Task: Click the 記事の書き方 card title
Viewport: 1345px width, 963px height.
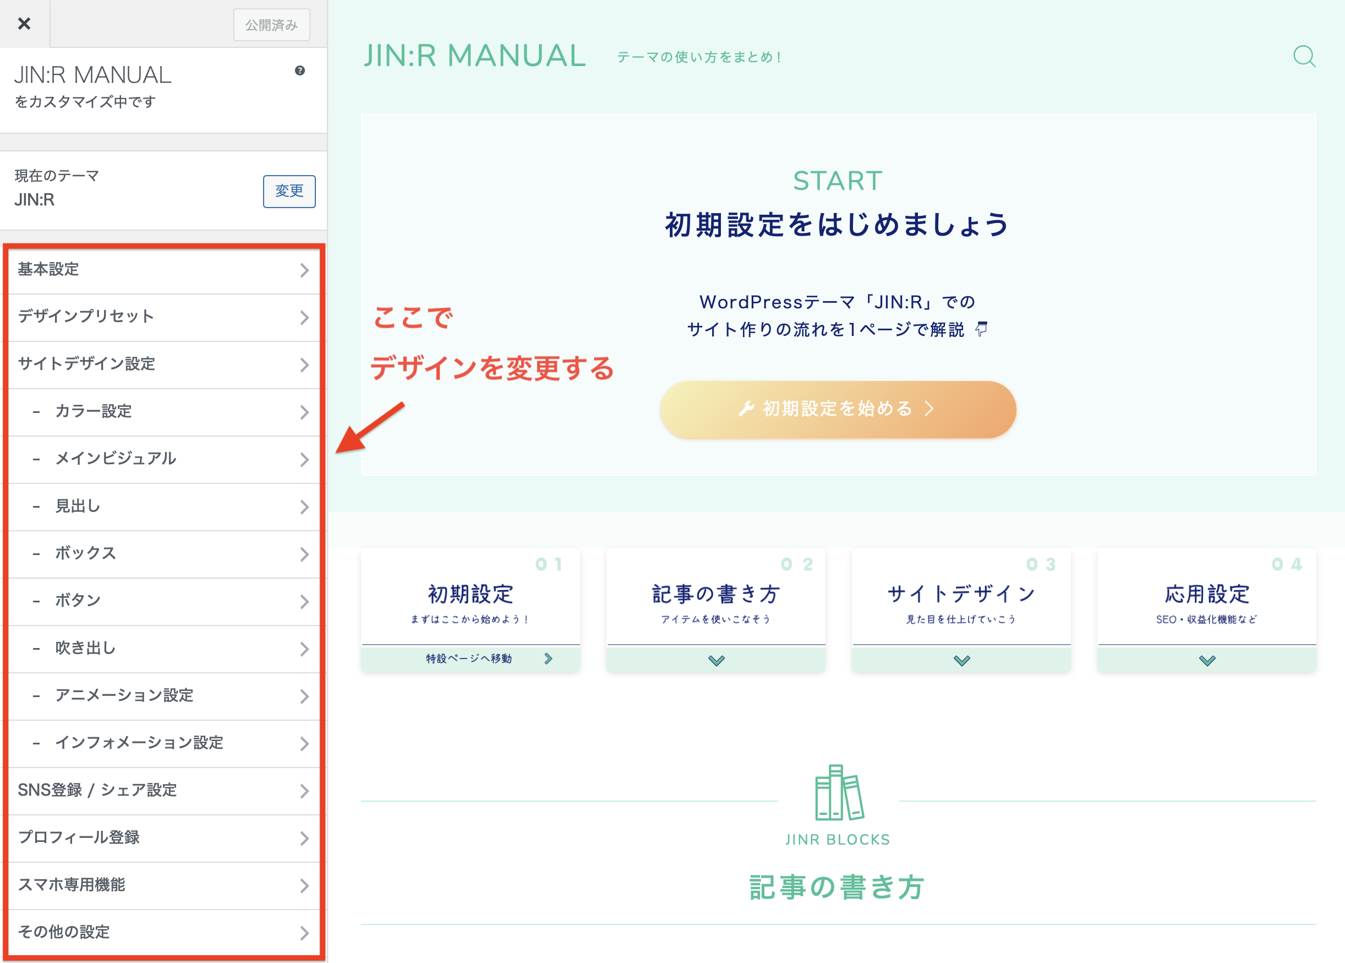Action: pos(716,594)
